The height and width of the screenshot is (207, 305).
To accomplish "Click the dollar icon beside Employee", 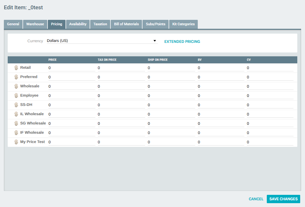I will pos(16,96).
